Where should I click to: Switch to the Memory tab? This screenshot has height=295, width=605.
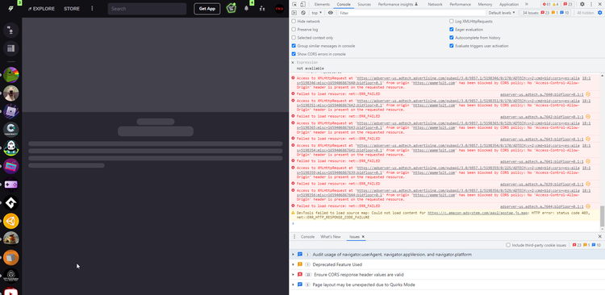click(x=485, y=4)
